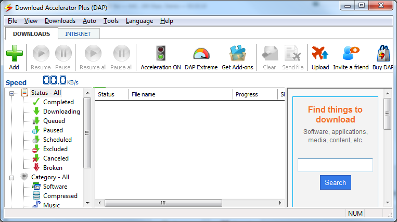Toggle Acceleration ON traffic light

click(161, 53)
